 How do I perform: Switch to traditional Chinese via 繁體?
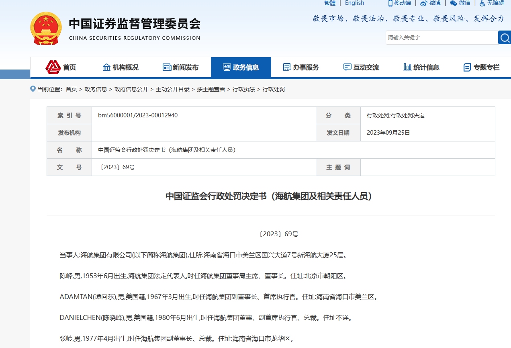pos(330,3)
